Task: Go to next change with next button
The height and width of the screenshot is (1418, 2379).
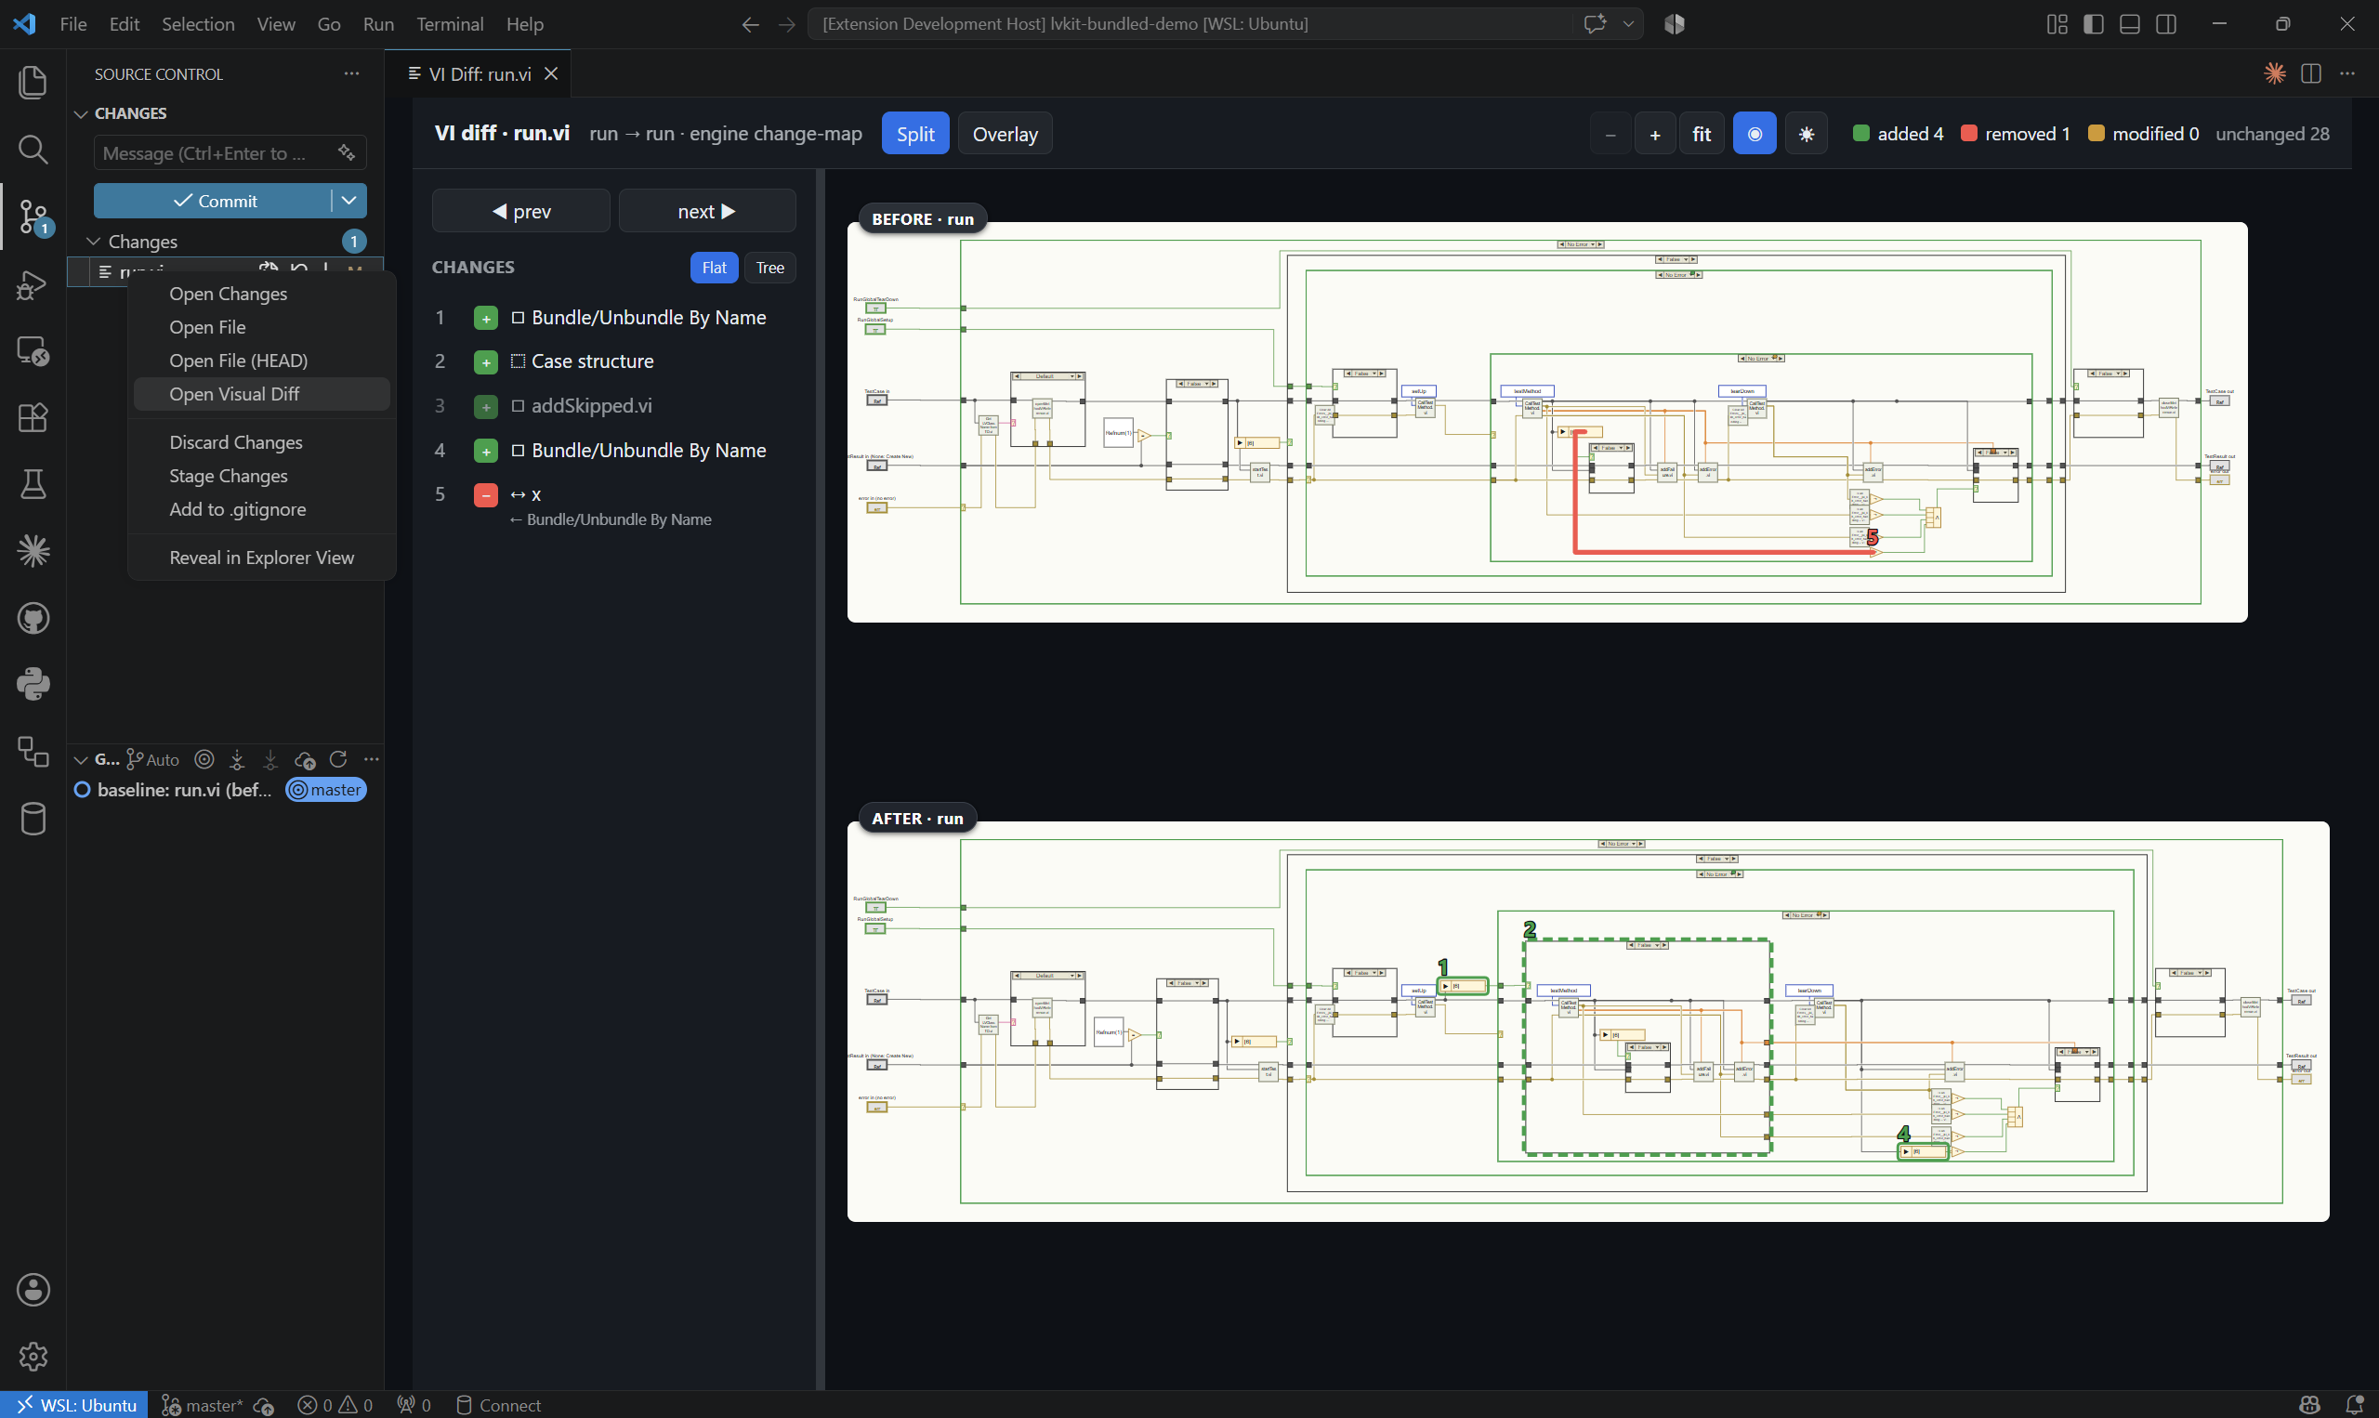Action: tap(707, 211)
